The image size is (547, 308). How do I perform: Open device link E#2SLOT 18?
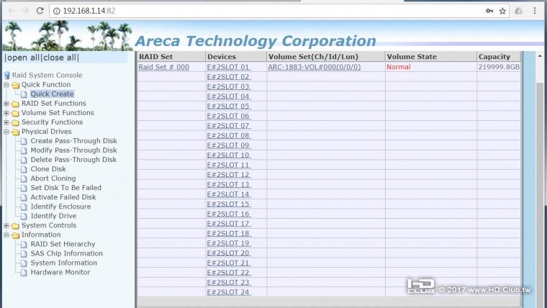click(228, 233)
